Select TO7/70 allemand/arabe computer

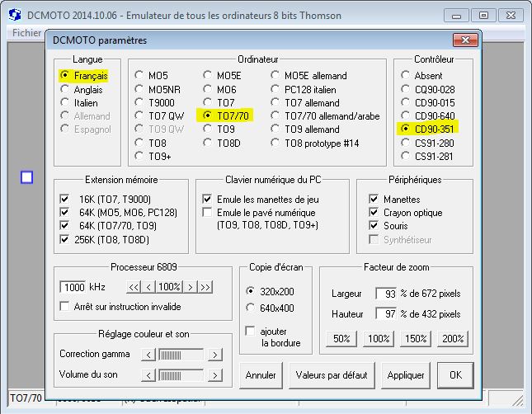[325, 116]
